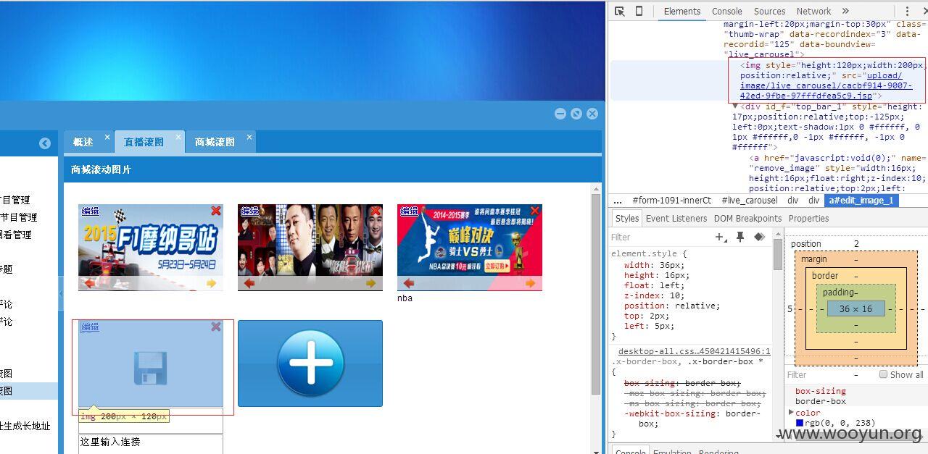The height and width of the screenshot is (454, 928).
Task: Select the F1 Monaco banner thumbnail
Action: (151, 247)
